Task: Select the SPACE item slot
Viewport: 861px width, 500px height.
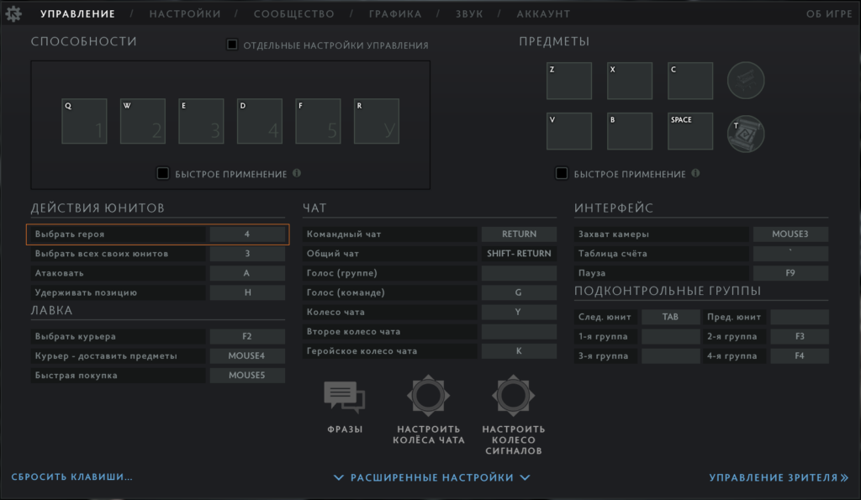Action: [690, 131]
